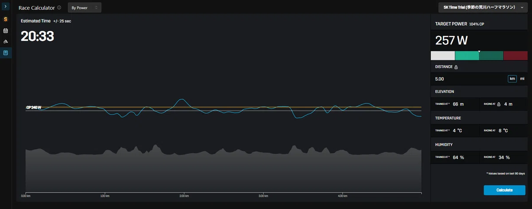The height and width of the screenshot is (209, 532).
Task: Open the Stryd S logo home
Action: click(x=6, y=19)
